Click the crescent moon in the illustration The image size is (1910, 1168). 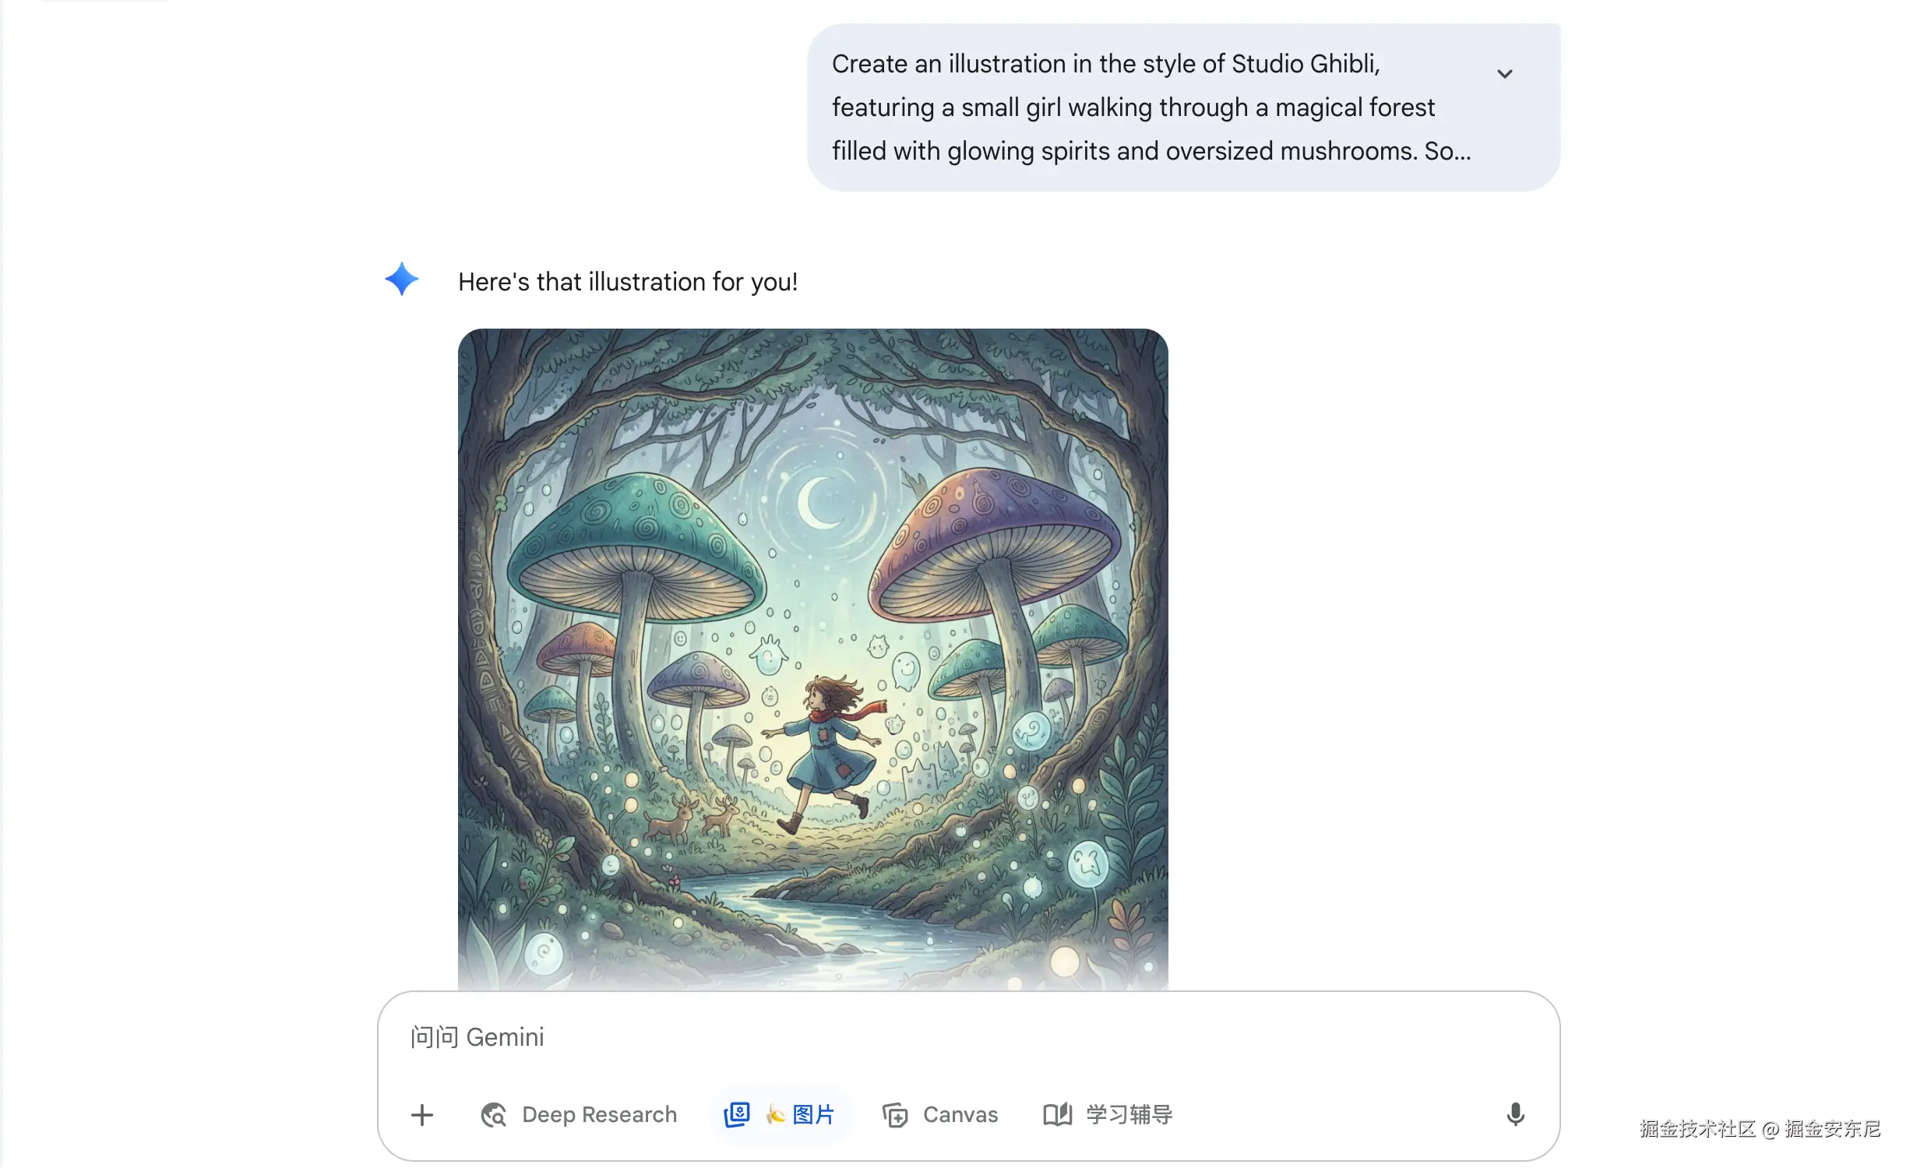819,503
